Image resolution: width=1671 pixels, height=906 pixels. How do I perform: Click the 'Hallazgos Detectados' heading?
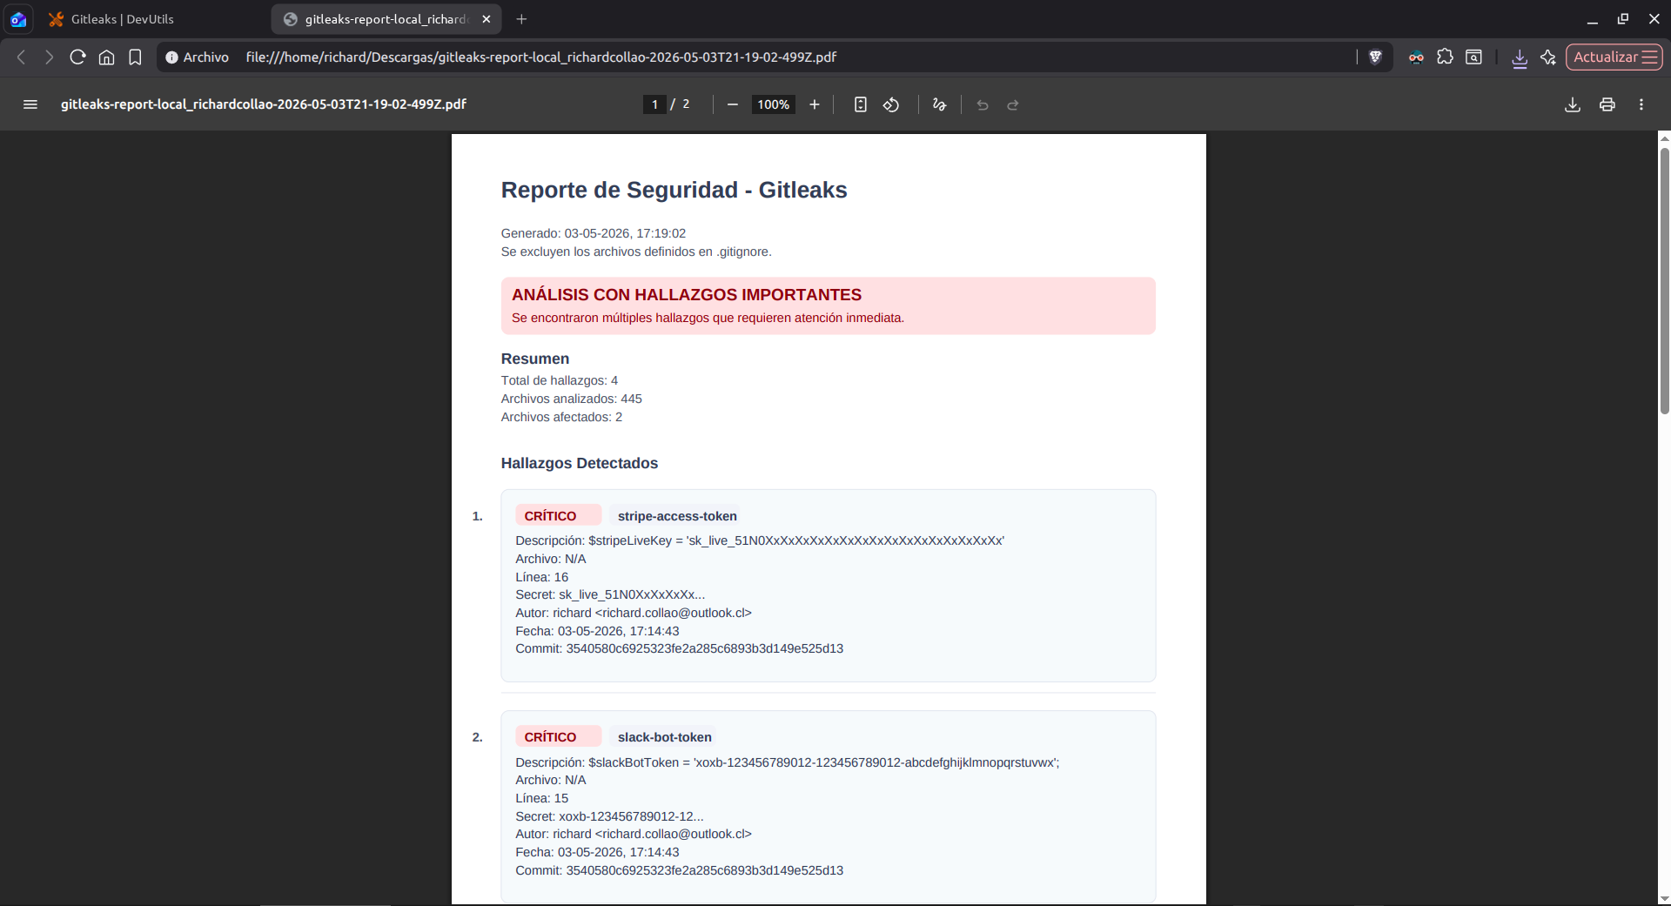[x=579, y=464]
